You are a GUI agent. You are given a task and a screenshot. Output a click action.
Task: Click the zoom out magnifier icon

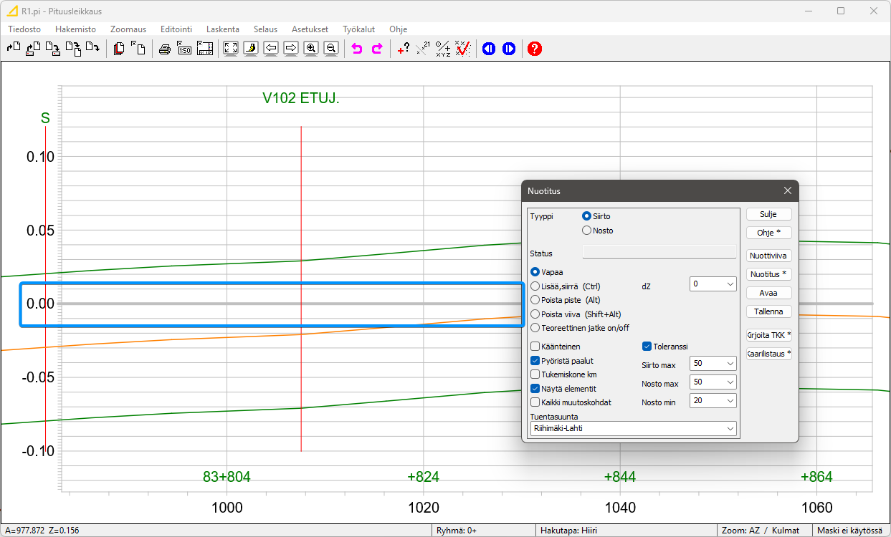pos(330,49)
